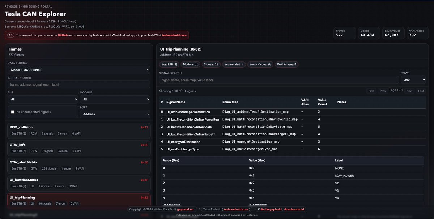
Task: Expand UI_battPreconditionOnNavTargetT signal row
Action: tap(293, 134)
